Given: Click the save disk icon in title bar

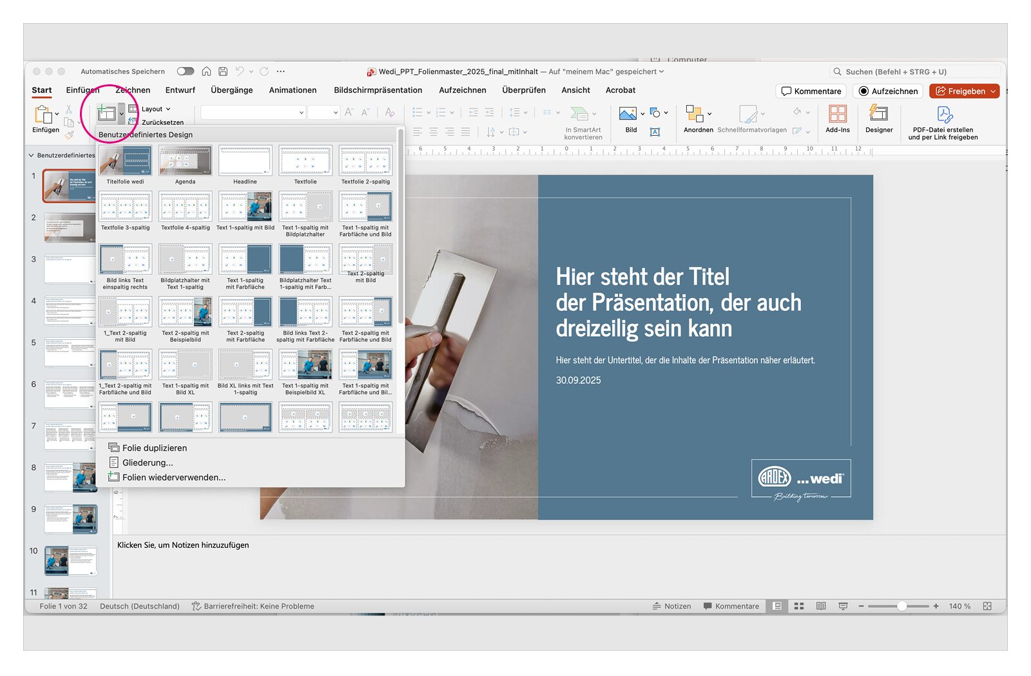Looking at the screenshot, I should coord(223,71).
